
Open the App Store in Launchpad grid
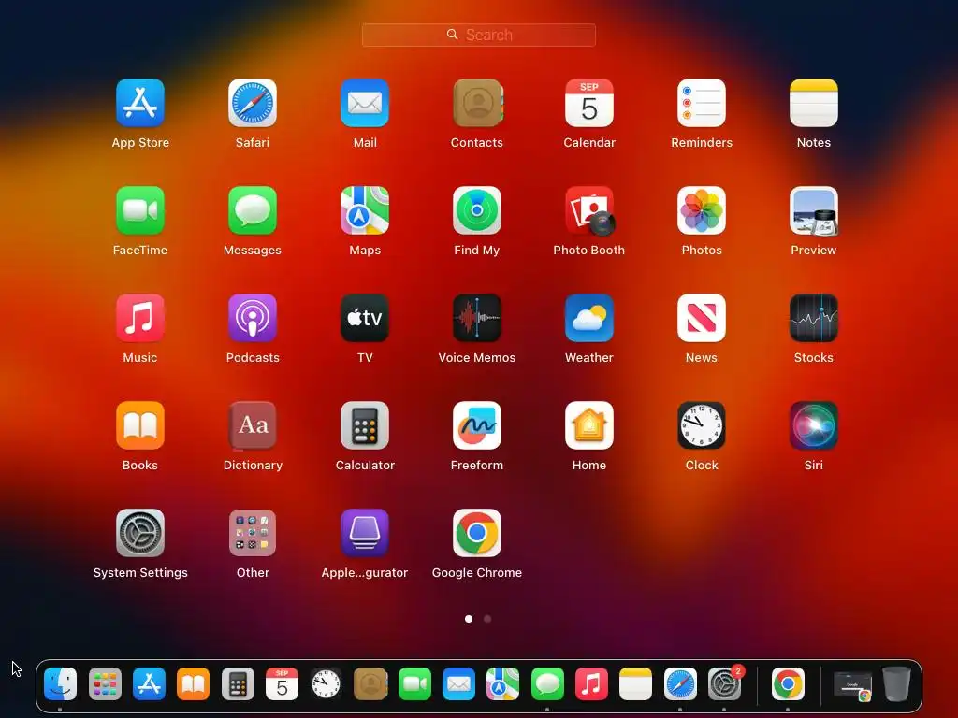[x=140, y=103]
